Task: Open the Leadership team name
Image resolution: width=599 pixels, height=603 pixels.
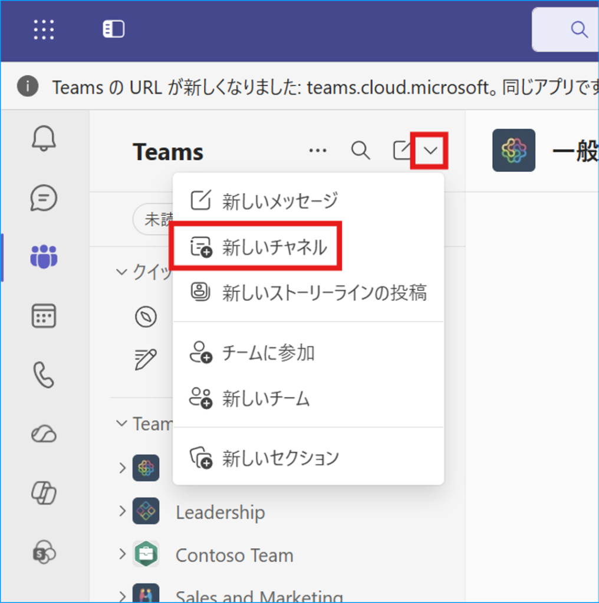Action: 220,512
